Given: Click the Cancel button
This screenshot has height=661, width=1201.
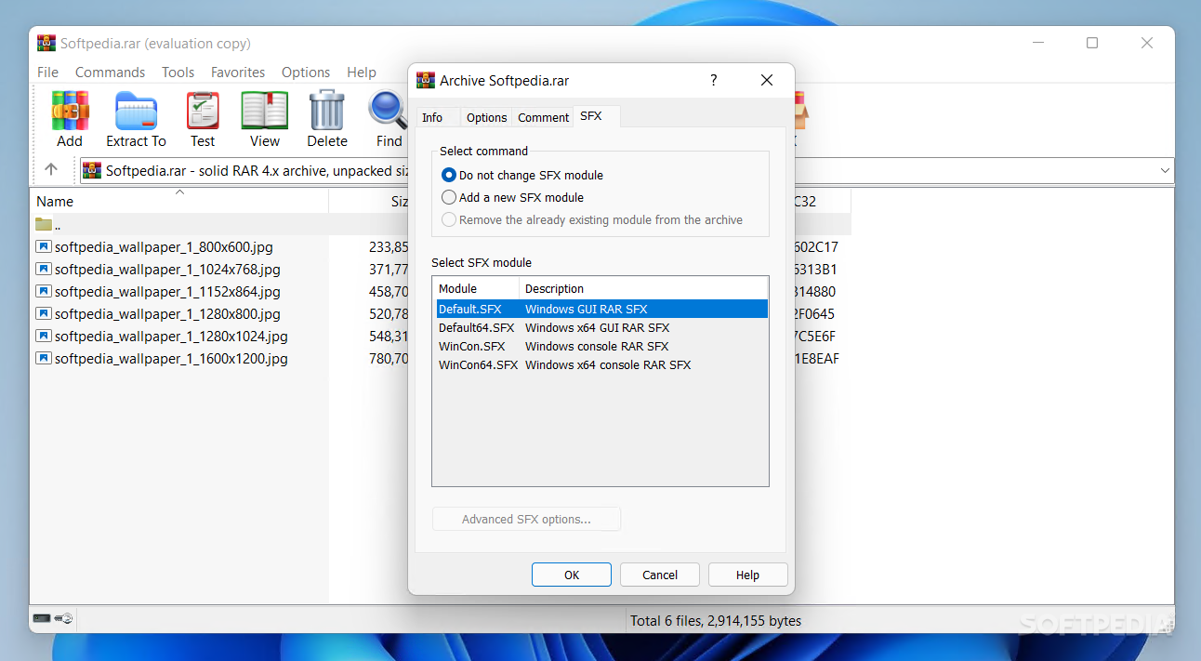Looking at the screenshot, I should click(660, 575).
